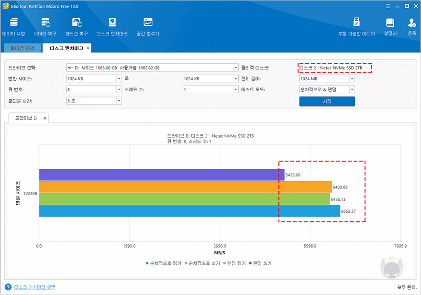Image resolution: width=421 pixels, height=295 pixels.
Task: Open the hamburger menu in title bar
Action: [388, 6]
